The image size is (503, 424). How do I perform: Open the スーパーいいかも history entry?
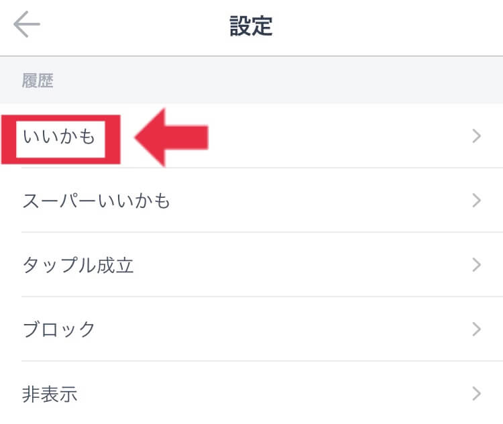coord(97,201)
